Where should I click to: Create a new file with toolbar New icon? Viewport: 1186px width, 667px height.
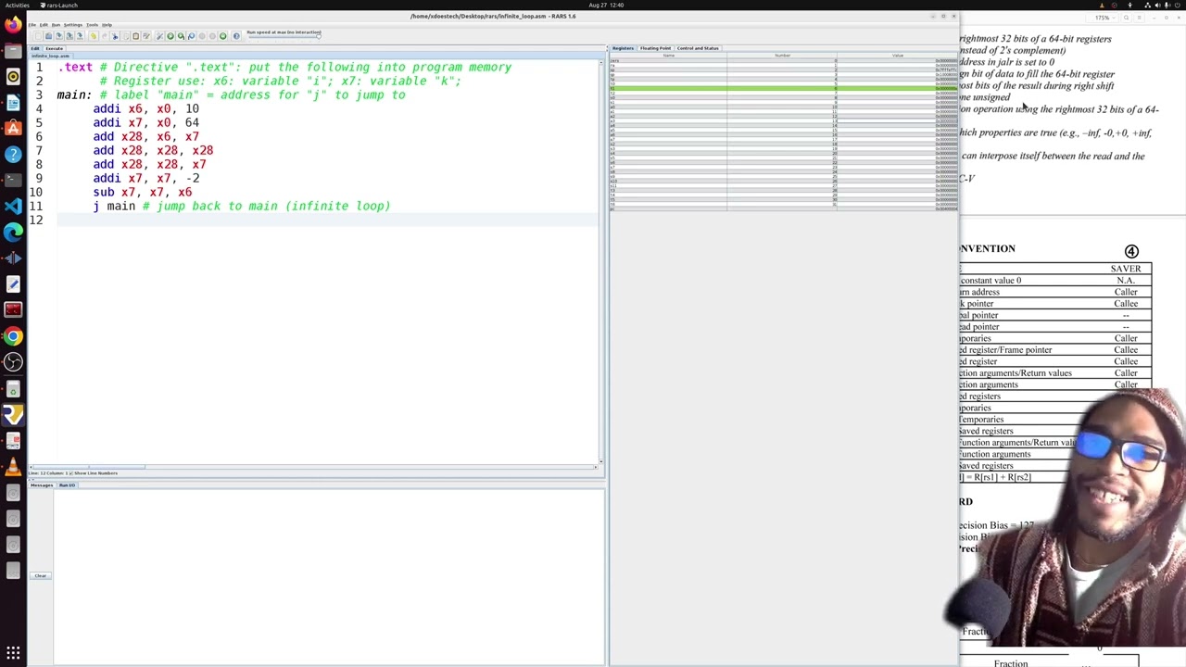click(37, 36)
